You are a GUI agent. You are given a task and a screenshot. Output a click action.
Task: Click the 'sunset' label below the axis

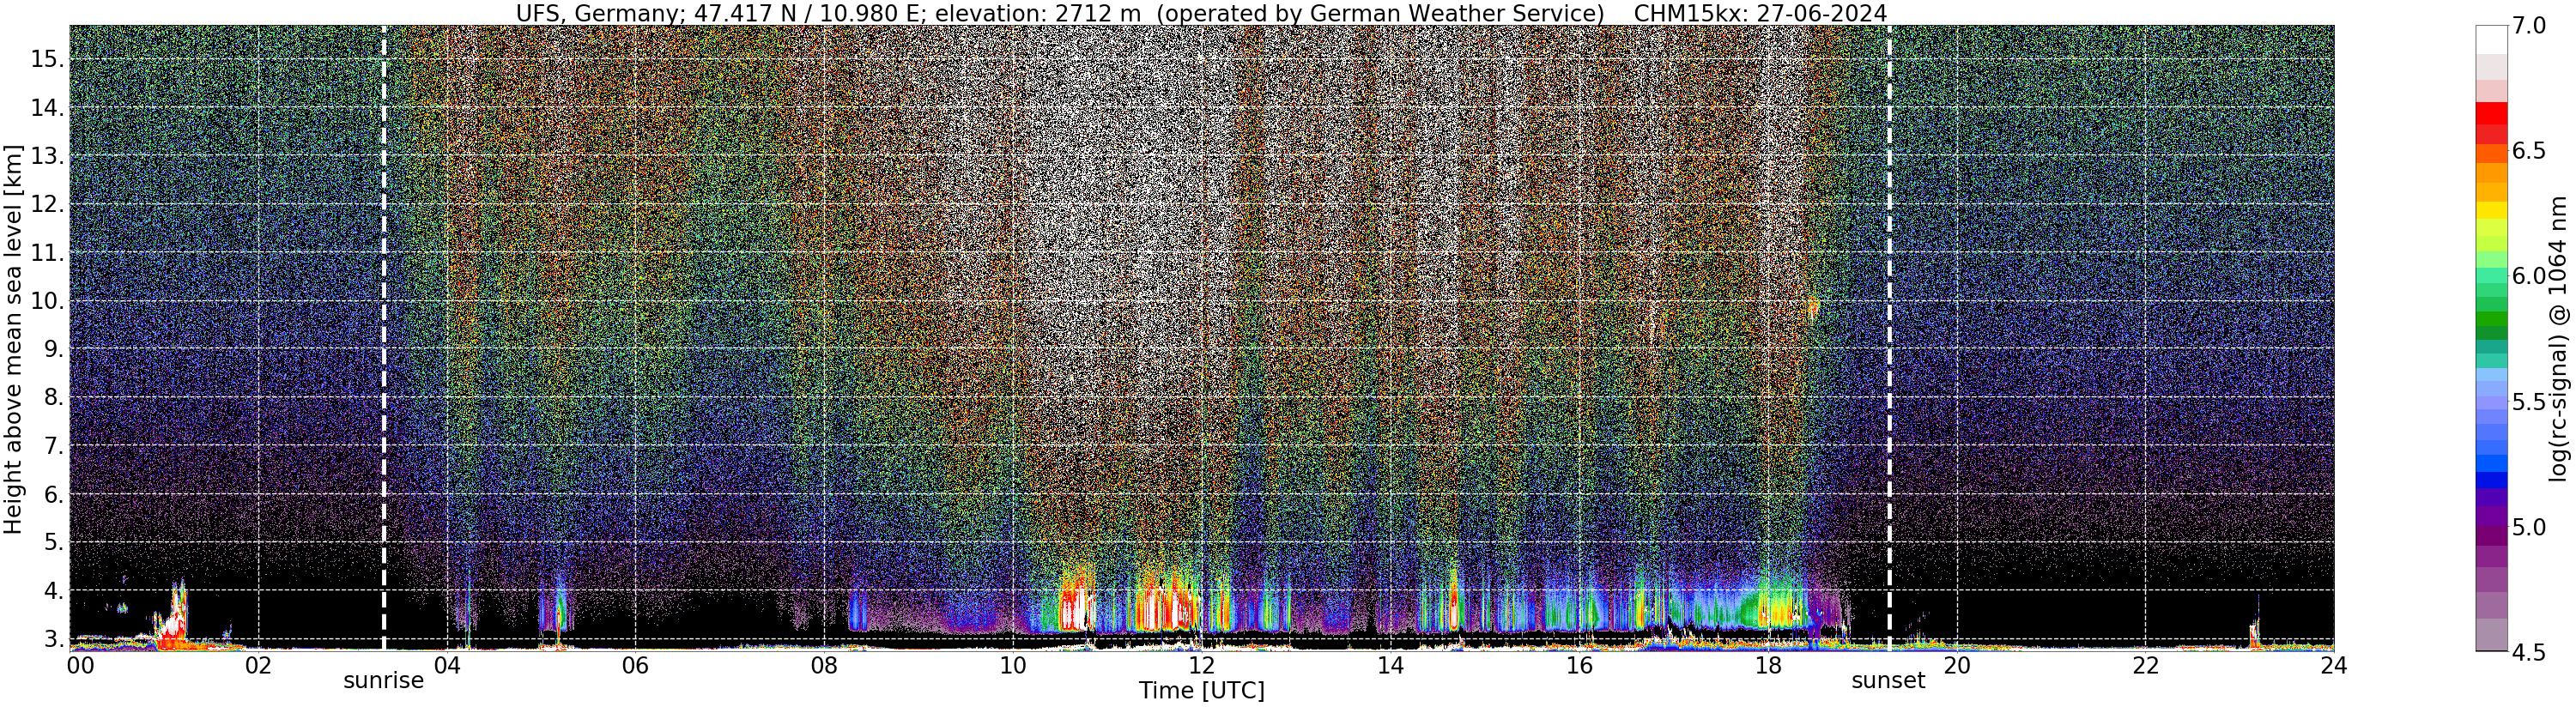pyautogui.click(x=1888, y=681)
